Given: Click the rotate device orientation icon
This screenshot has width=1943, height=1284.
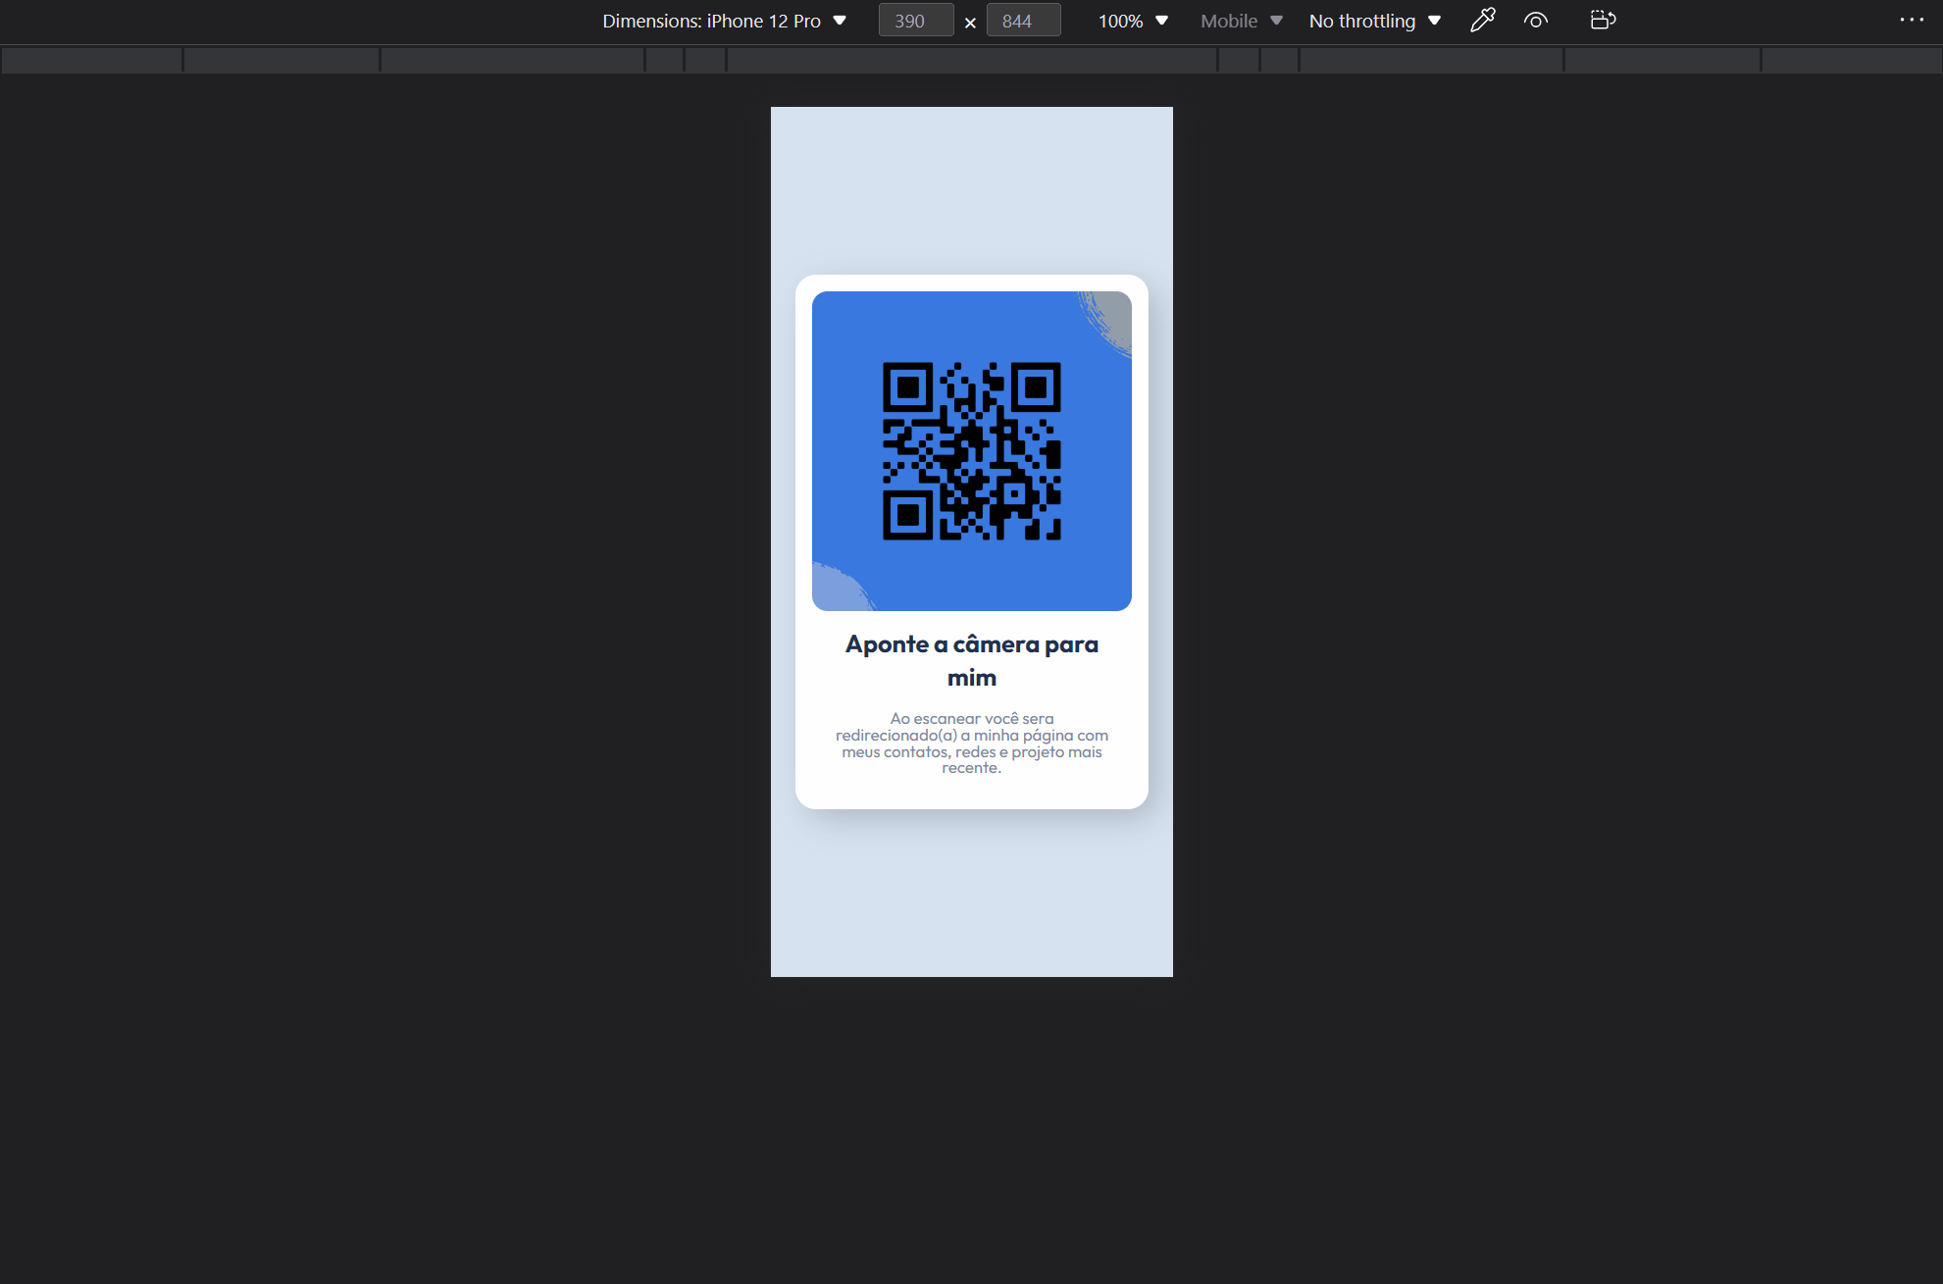Looking at the screenshot, I should click(1603, 20).
